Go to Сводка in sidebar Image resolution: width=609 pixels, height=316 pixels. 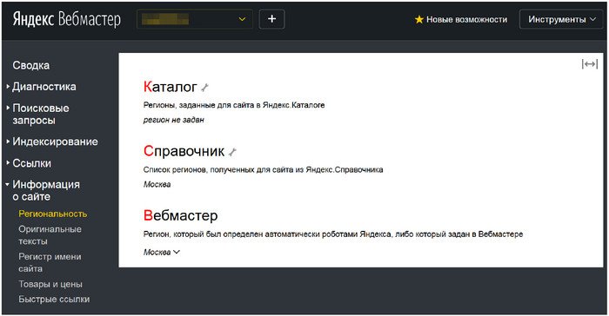coord(30,65)
